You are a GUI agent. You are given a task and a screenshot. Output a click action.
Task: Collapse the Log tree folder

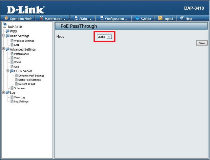(3, 93)
